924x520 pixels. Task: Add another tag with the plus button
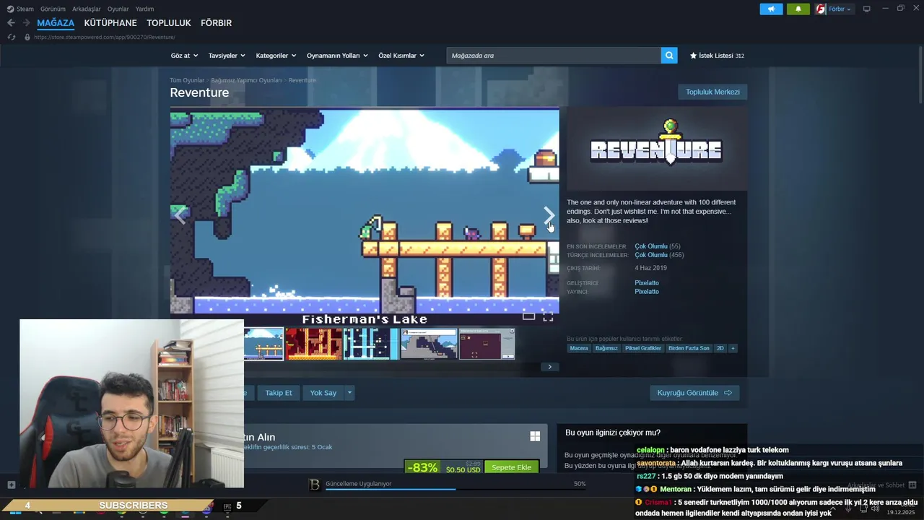pyautogui.click(x=733, y=348)
